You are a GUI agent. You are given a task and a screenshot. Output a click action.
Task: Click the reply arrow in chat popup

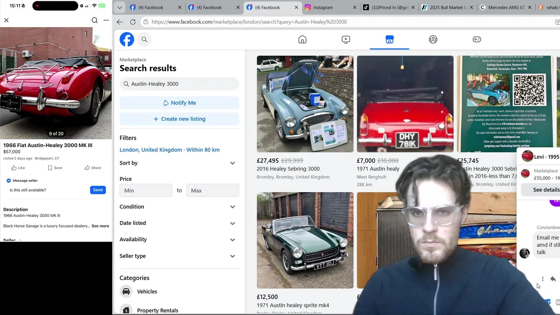point(553,279)
